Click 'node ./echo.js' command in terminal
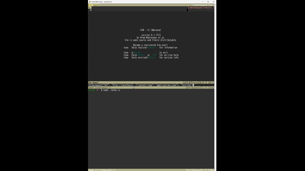The image size is (305, 171). point(112,90)
